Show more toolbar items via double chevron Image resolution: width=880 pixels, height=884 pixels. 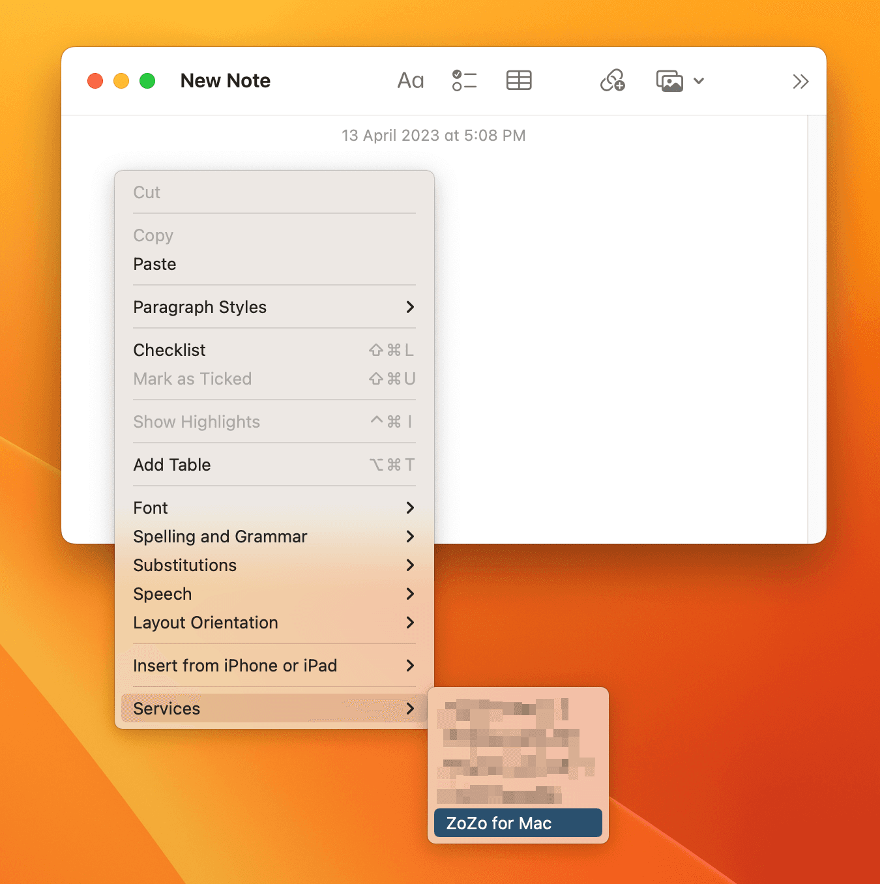[800, 81]
